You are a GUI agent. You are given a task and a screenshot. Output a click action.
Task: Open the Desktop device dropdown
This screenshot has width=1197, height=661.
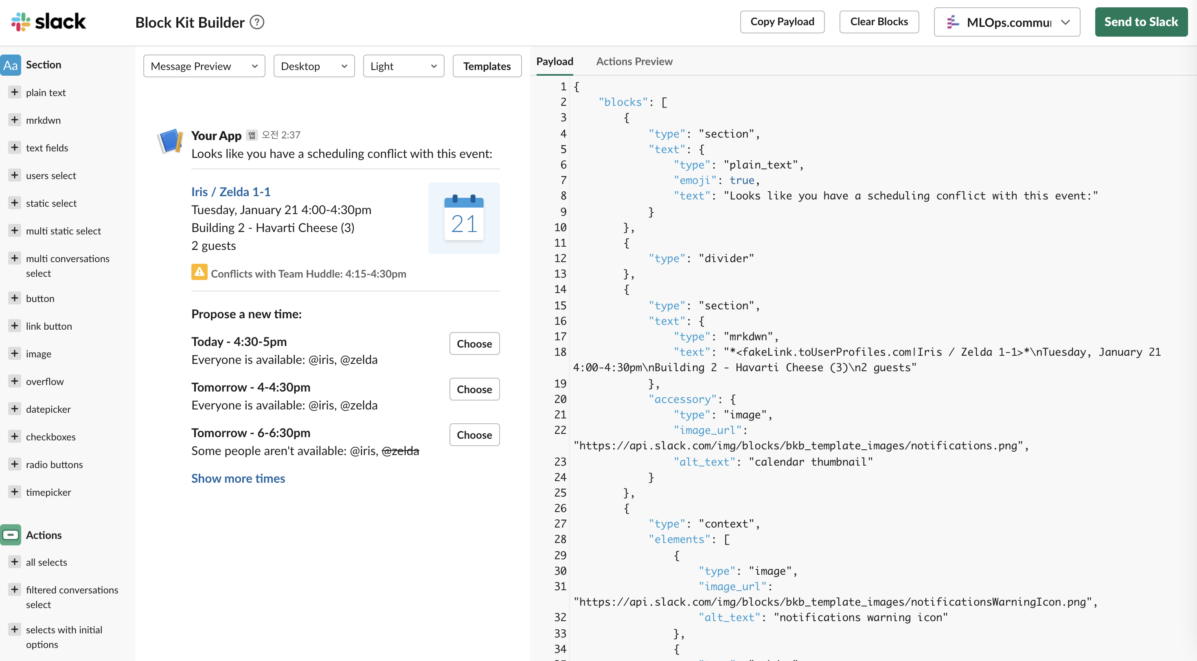(x=313, y=66)
